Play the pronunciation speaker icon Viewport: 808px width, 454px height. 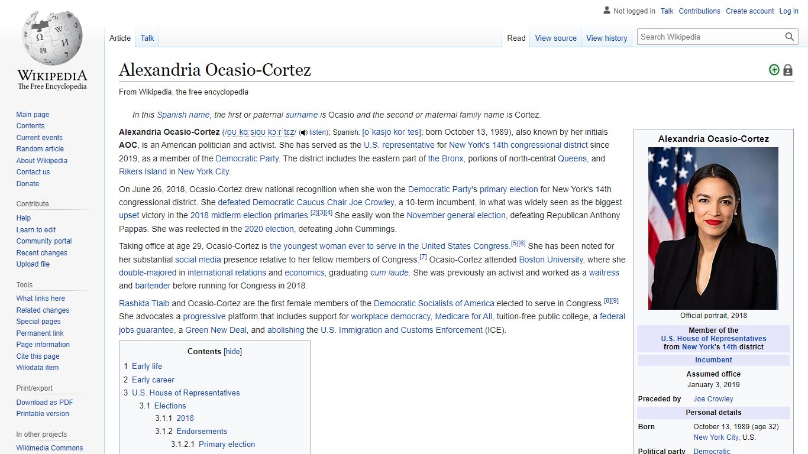(303, 133)
